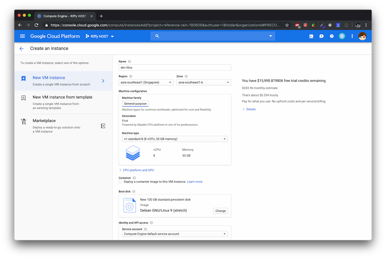Open notifications badge showing 5
The height and width of the screenshot is (259, 386).
coord(342,36)
